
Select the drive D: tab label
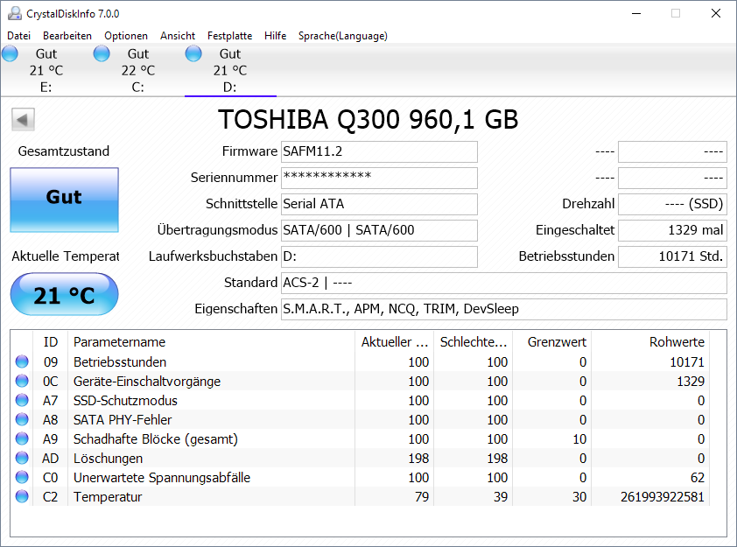pos(230,88)
